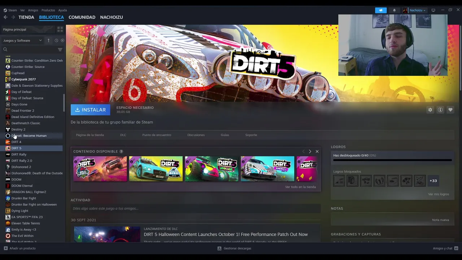Open the Ayuda menu
The height and width of the screenshot is (260, 462).
click(62, 10)
